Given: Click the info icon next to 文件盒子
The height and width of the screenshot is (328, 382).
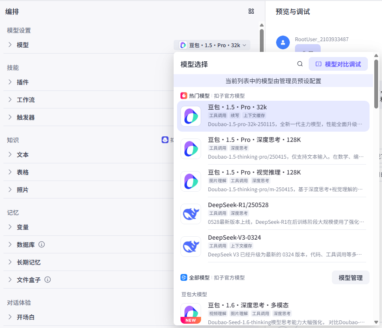Looking at the screenshot, I should pos(48,280).
